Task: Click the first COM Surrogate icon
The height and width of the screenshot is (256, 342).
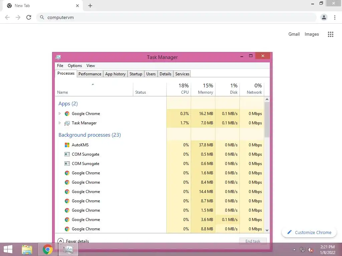Action: pos(67,154)
